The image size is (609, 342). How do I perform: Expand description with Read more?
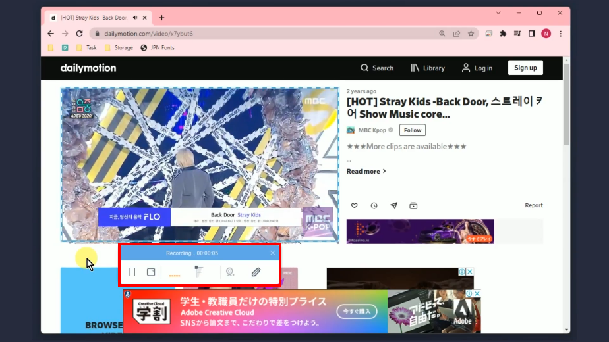point(366,172)
